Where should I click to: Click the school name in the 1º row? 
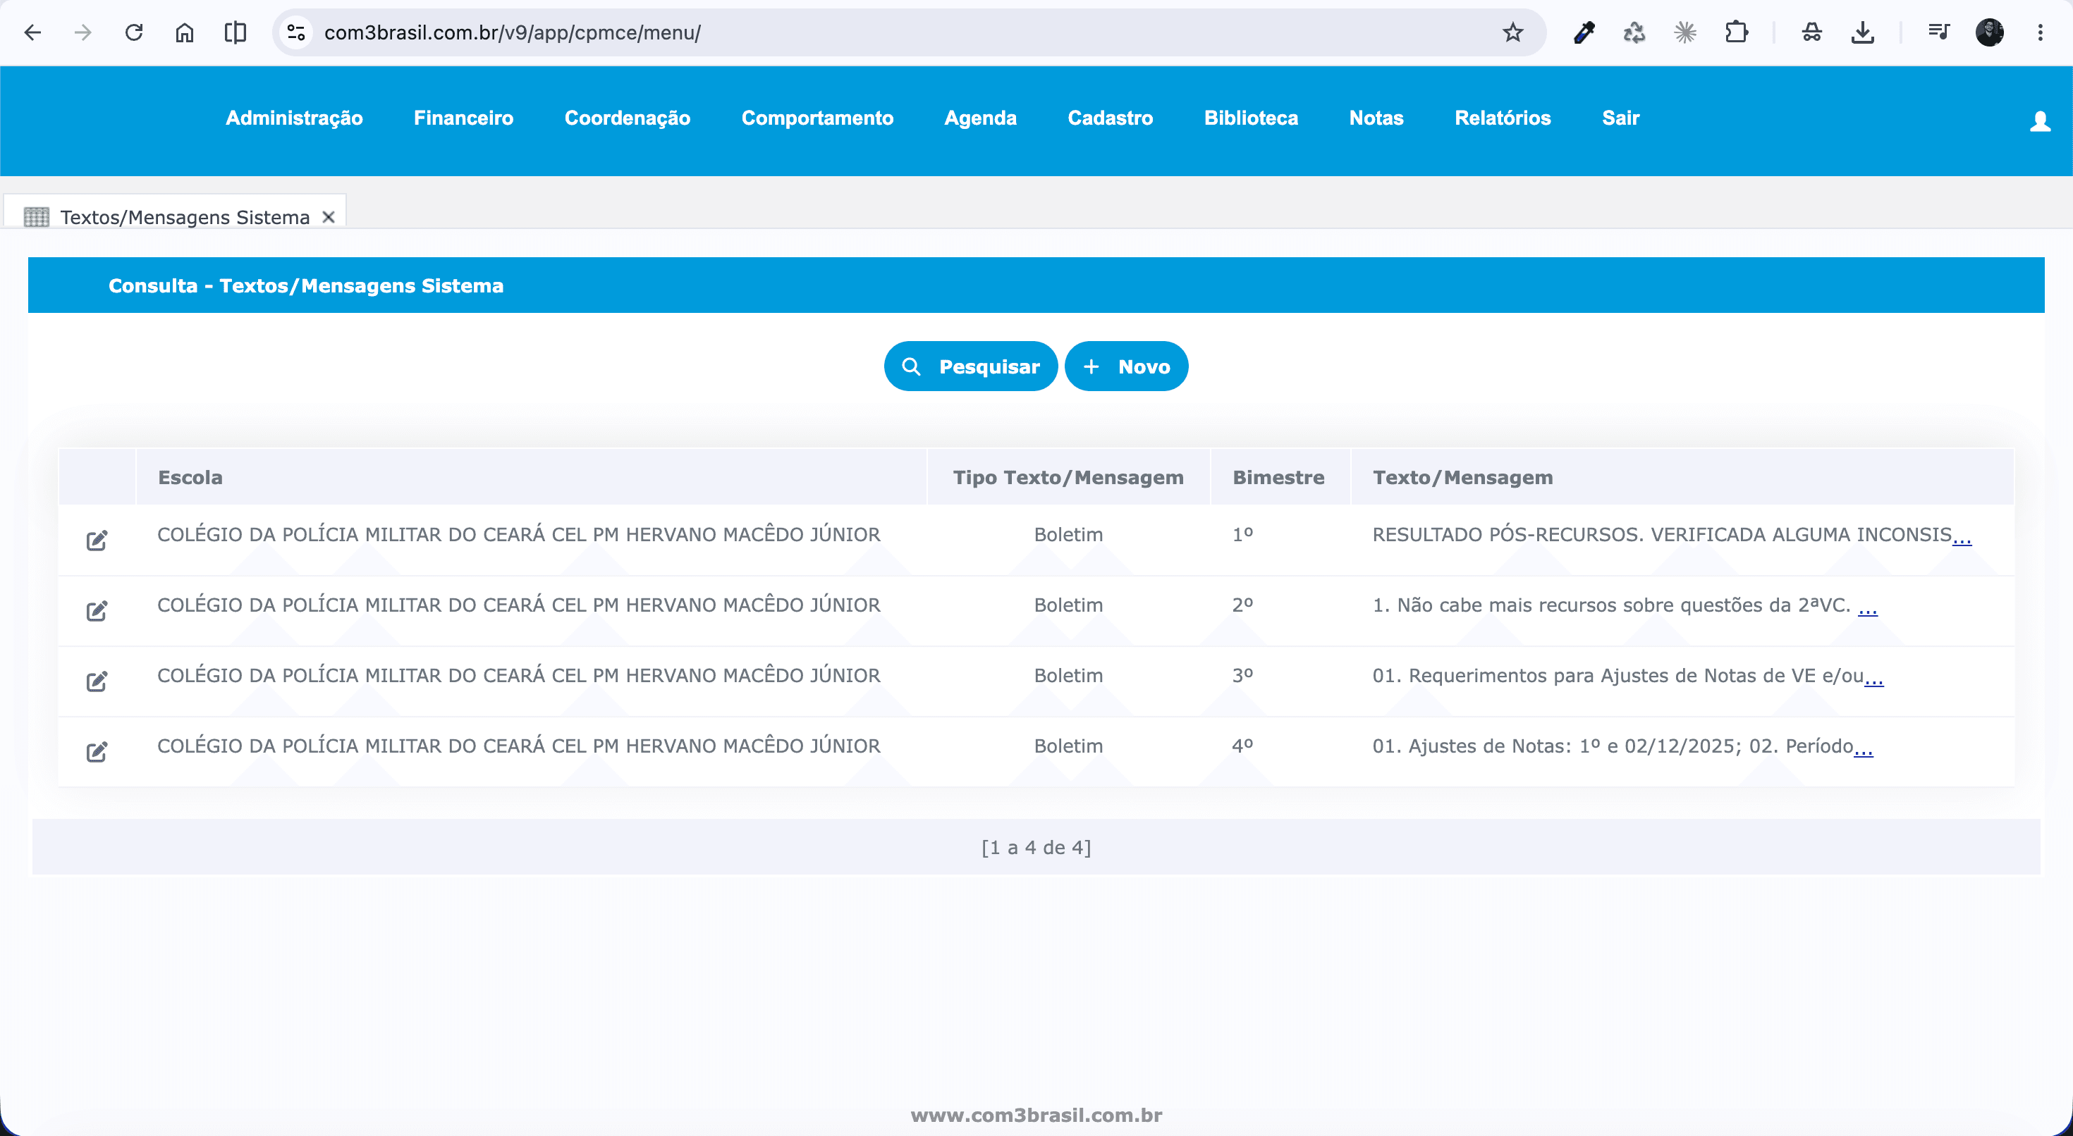tap(519, 534)
